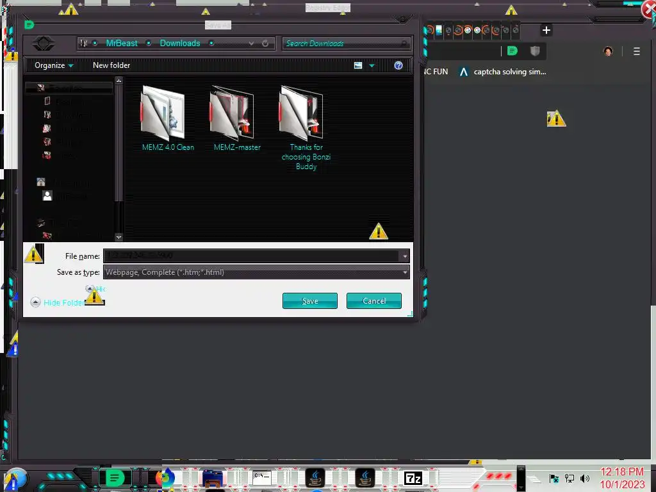
Task: Click the volume speaker tray icon
Action: click(584, 478)
